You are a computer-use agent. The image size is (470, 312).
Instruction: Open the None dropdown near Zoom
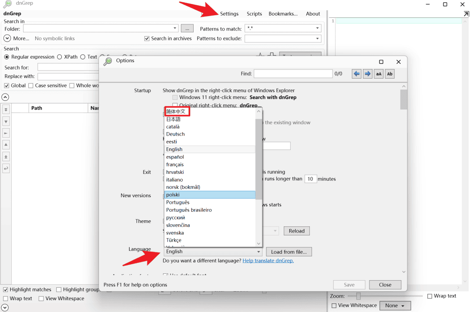[x=395, y=305]
